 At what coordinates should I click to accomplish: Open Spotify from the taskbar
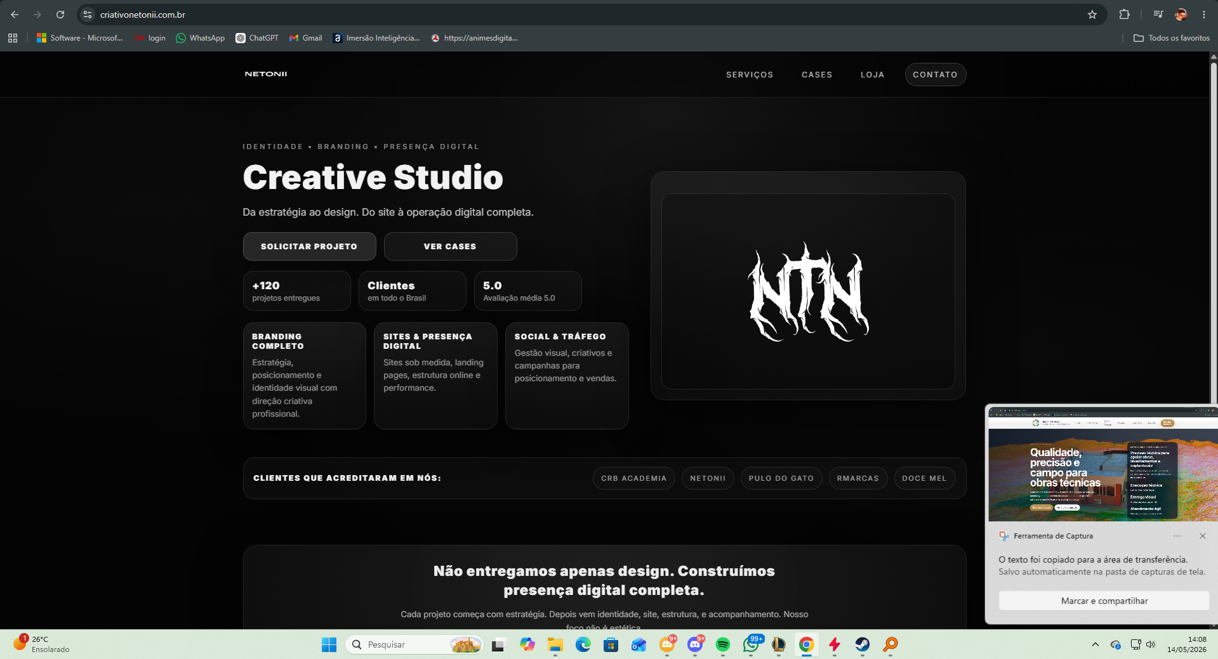pos(723,644)
